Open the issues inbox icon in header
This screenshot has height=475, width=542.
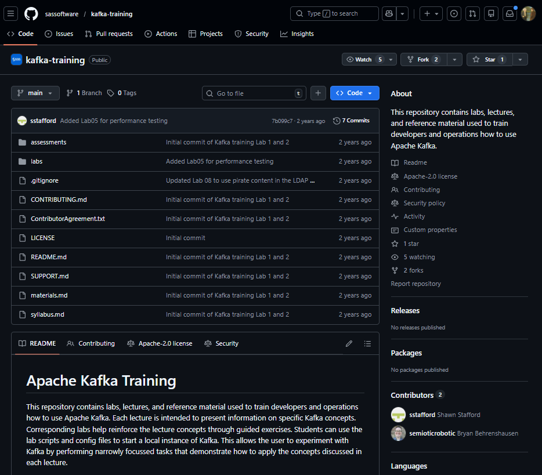(454, 14)
